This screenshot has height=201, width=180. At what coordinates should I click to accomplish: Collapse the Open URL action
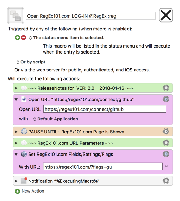[16, 99]
